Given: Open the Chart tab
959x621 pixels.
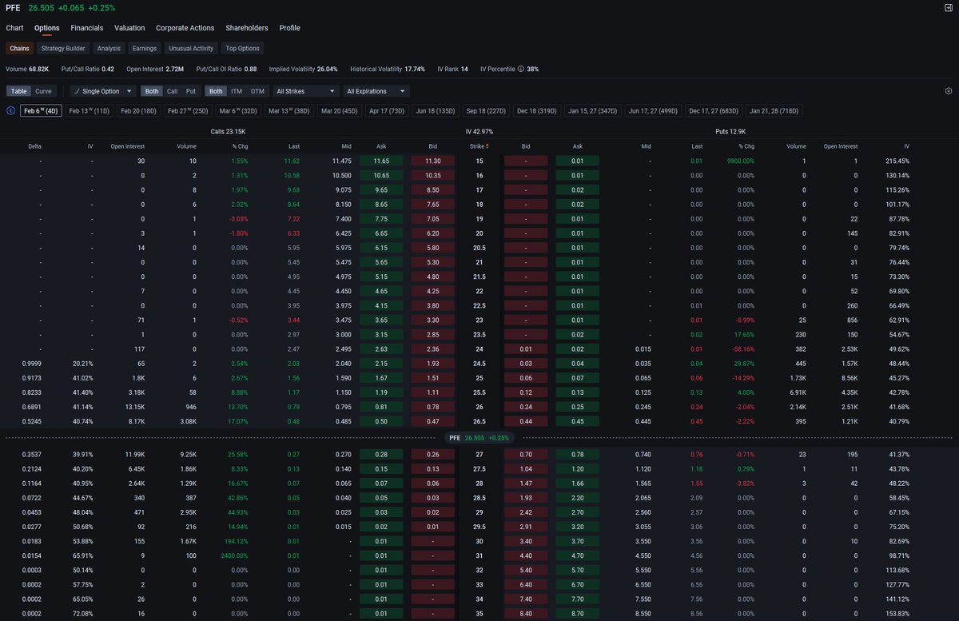Looking at the screenshot, I should tap(14, 28).
